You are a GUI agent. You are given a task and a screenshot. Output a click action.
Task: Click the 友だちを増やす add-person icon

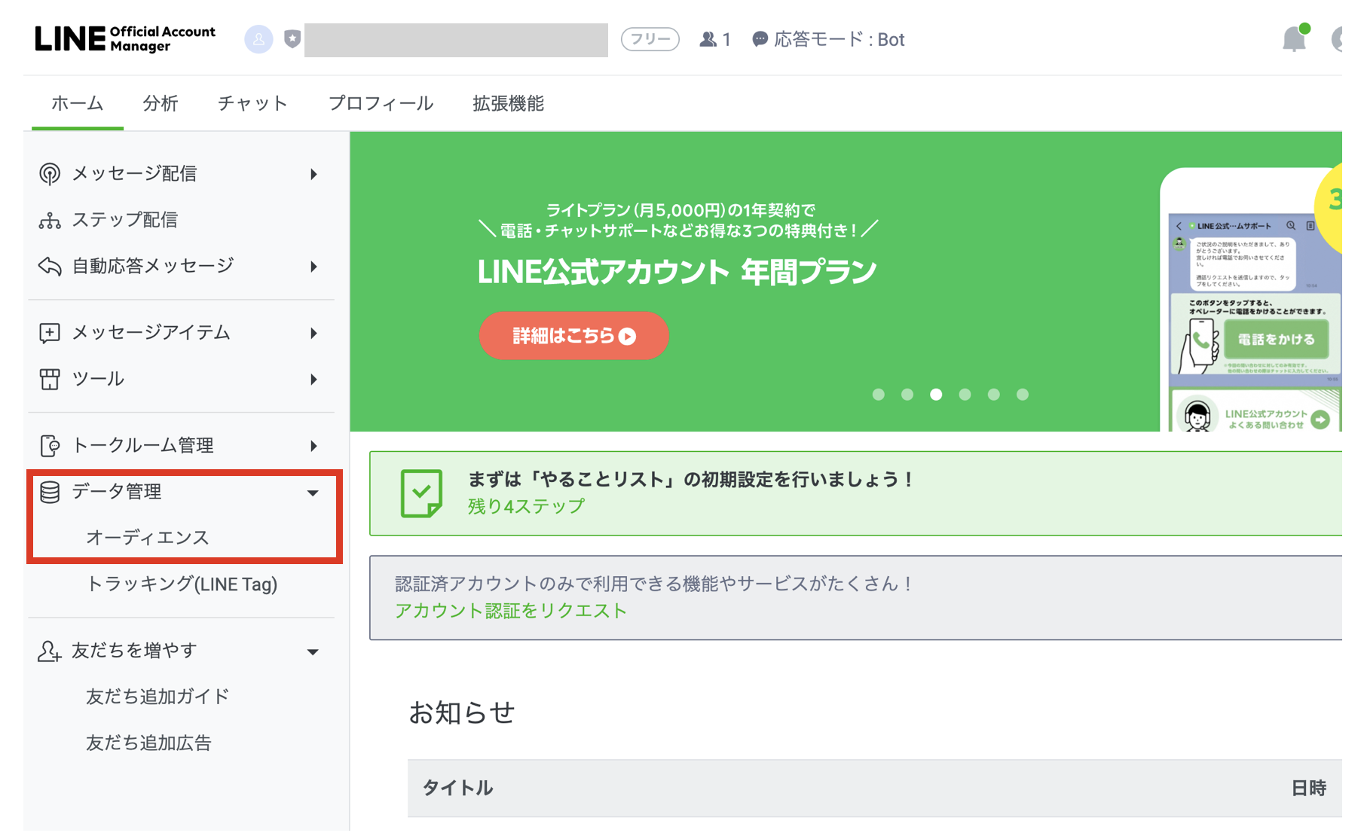50,651
